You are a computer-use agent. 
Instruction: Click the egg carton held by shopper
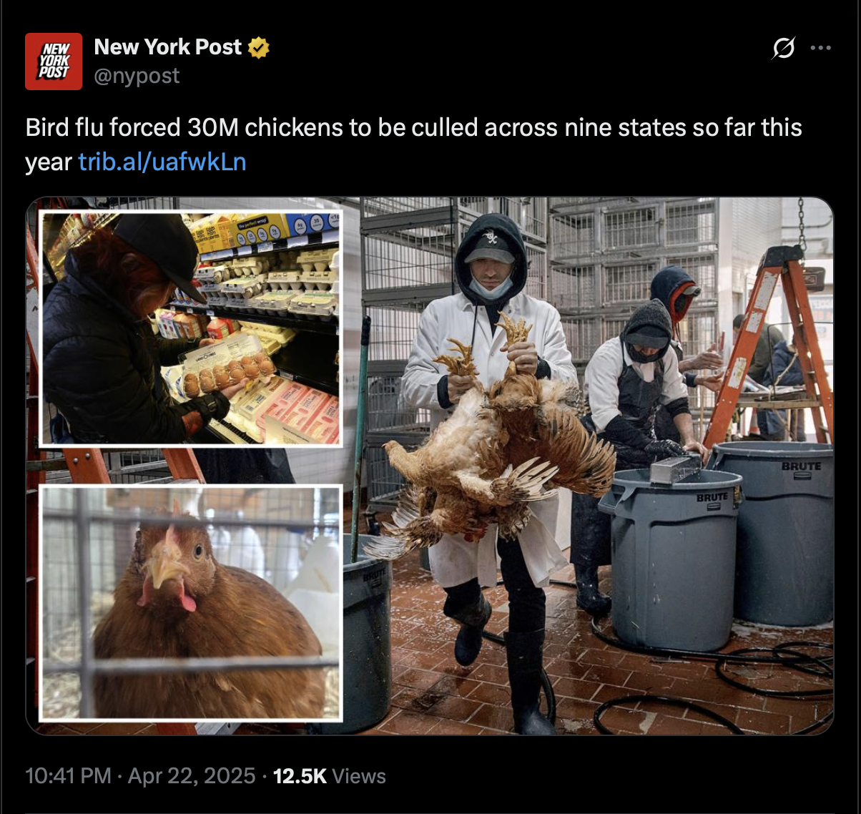[227, 370]
